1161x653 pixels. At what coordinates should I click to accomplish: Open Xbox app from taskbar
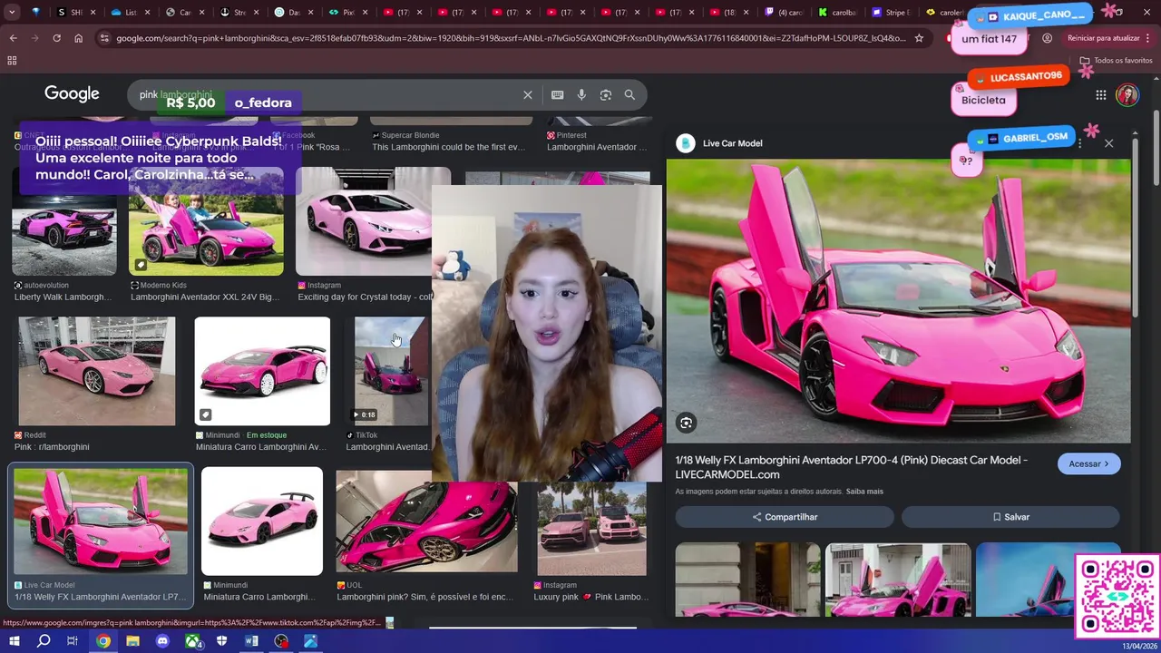click(193, 641)
